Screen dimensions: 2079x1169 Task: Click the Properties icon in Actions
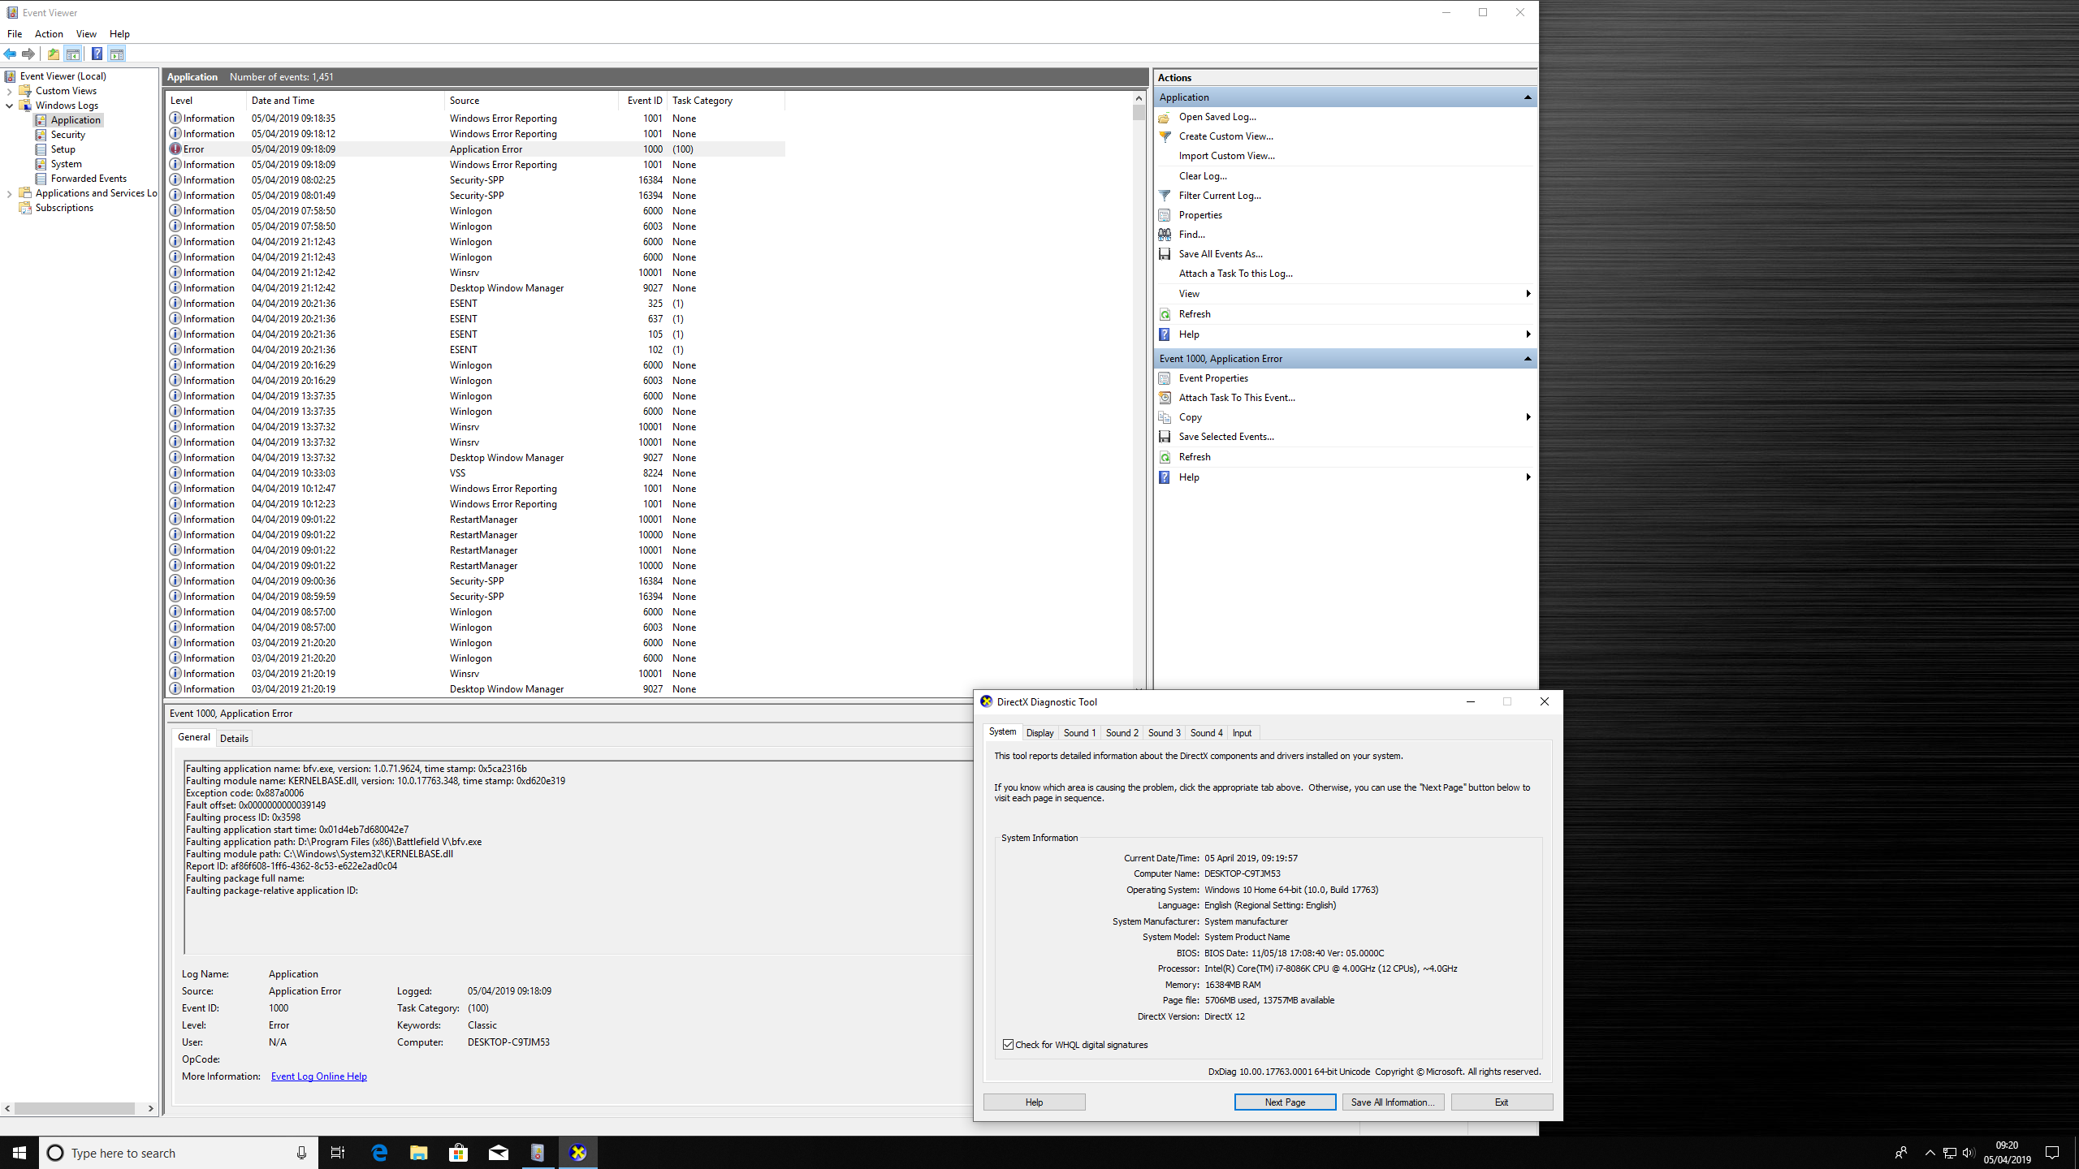1165,215
